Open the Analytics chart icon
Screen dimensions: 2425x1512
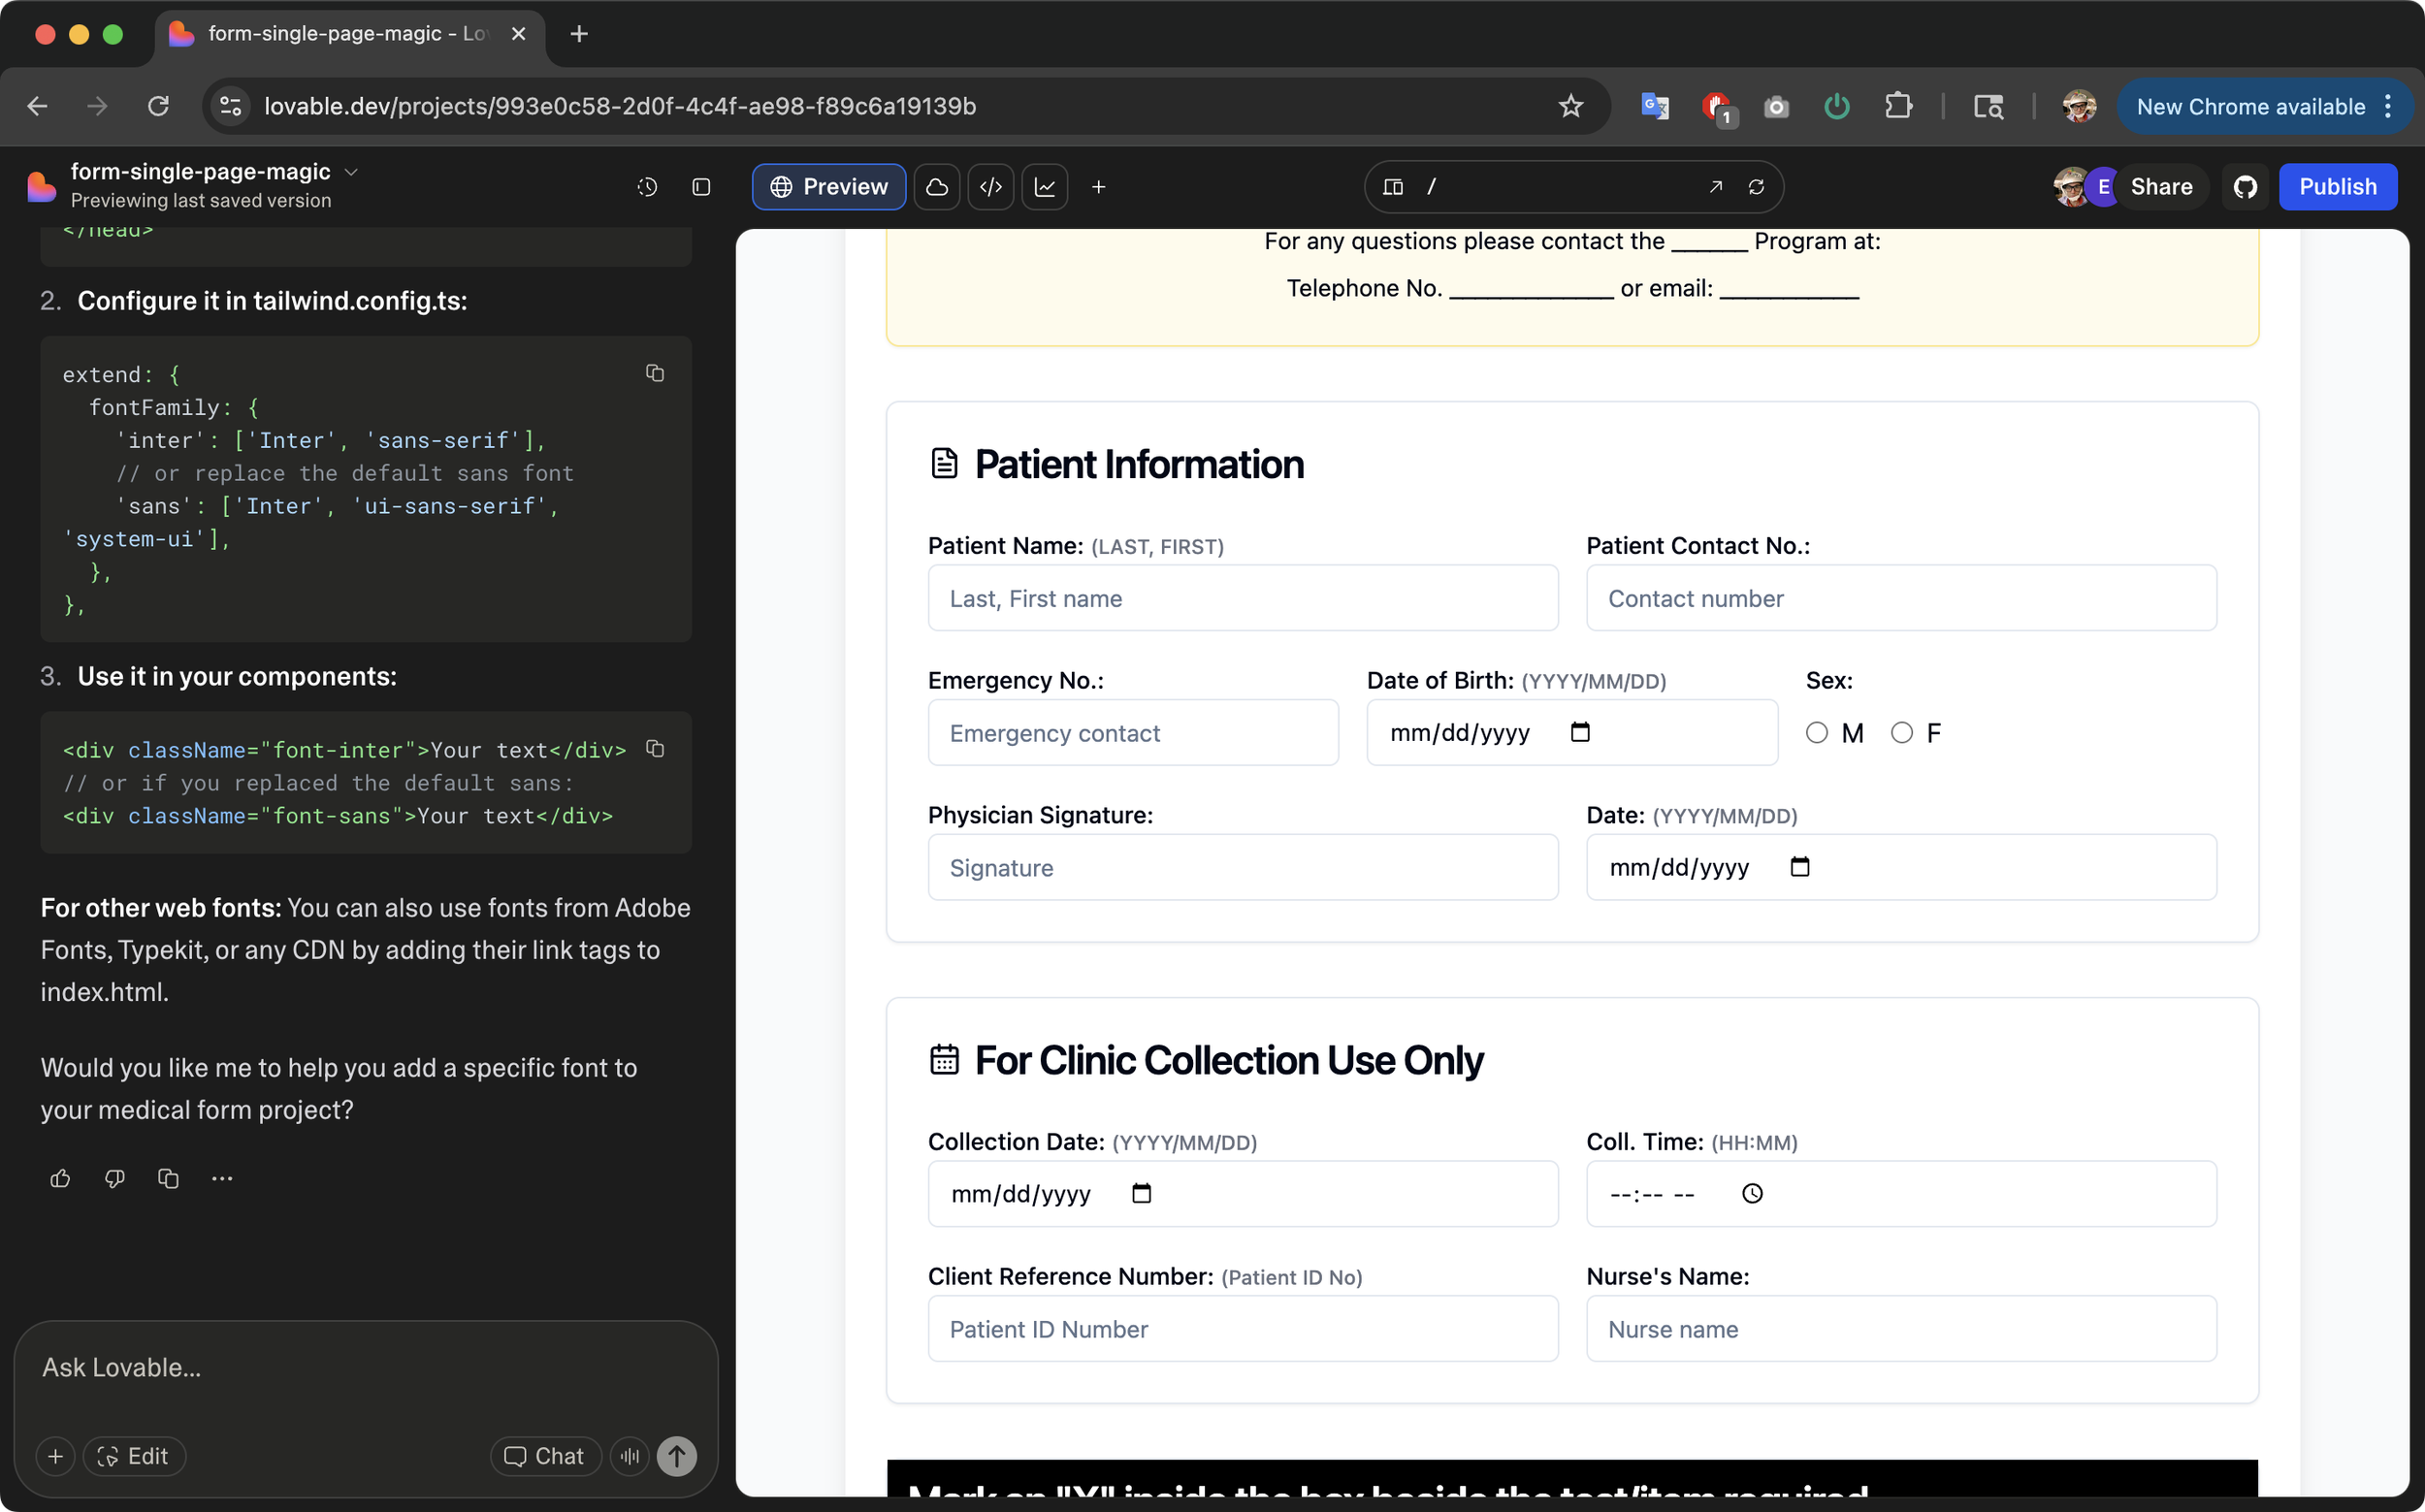(x=1044, y=187)
